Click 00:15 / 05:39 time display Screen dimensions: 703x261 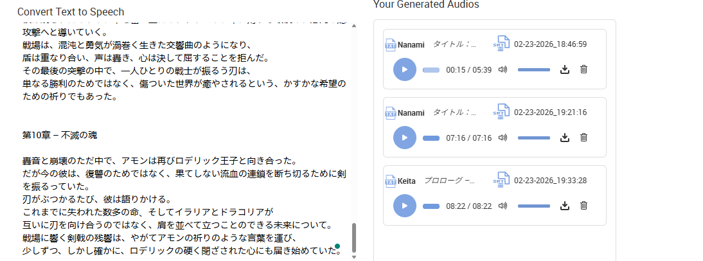tap(468, 70)
